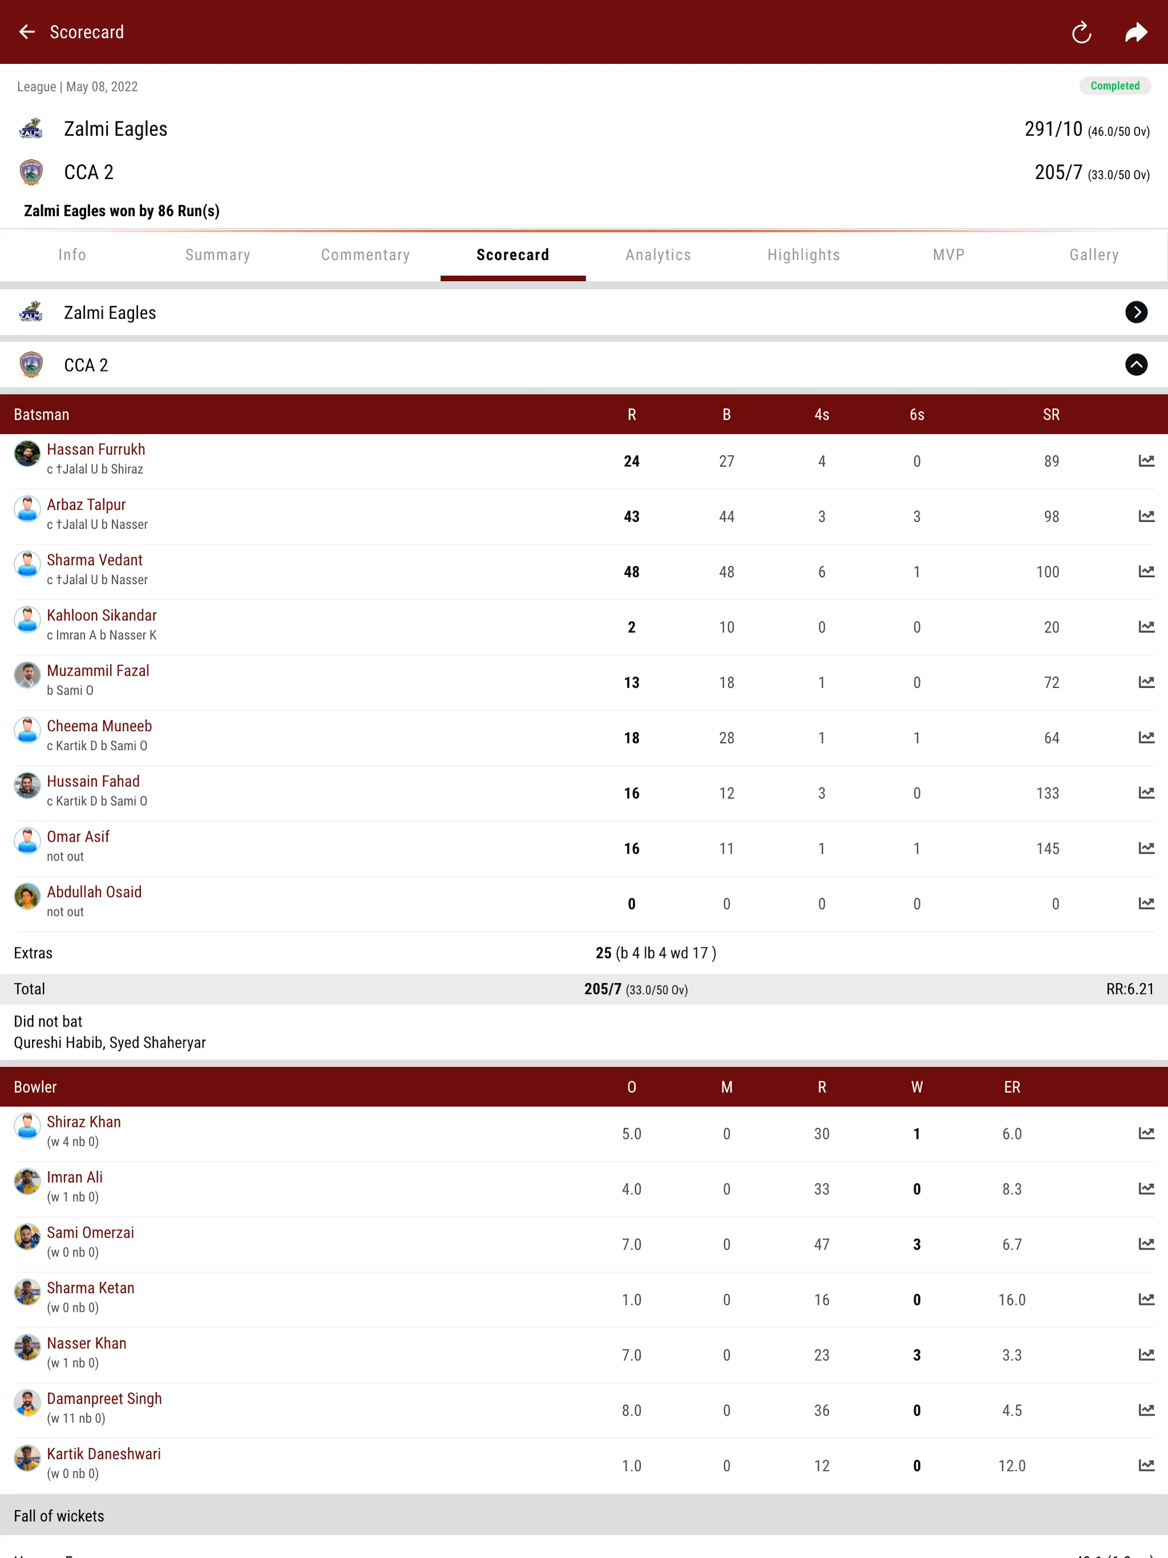The image size is (1168, 1558).
Task: Toggle the Gallery view
Action: (1093, 254)
